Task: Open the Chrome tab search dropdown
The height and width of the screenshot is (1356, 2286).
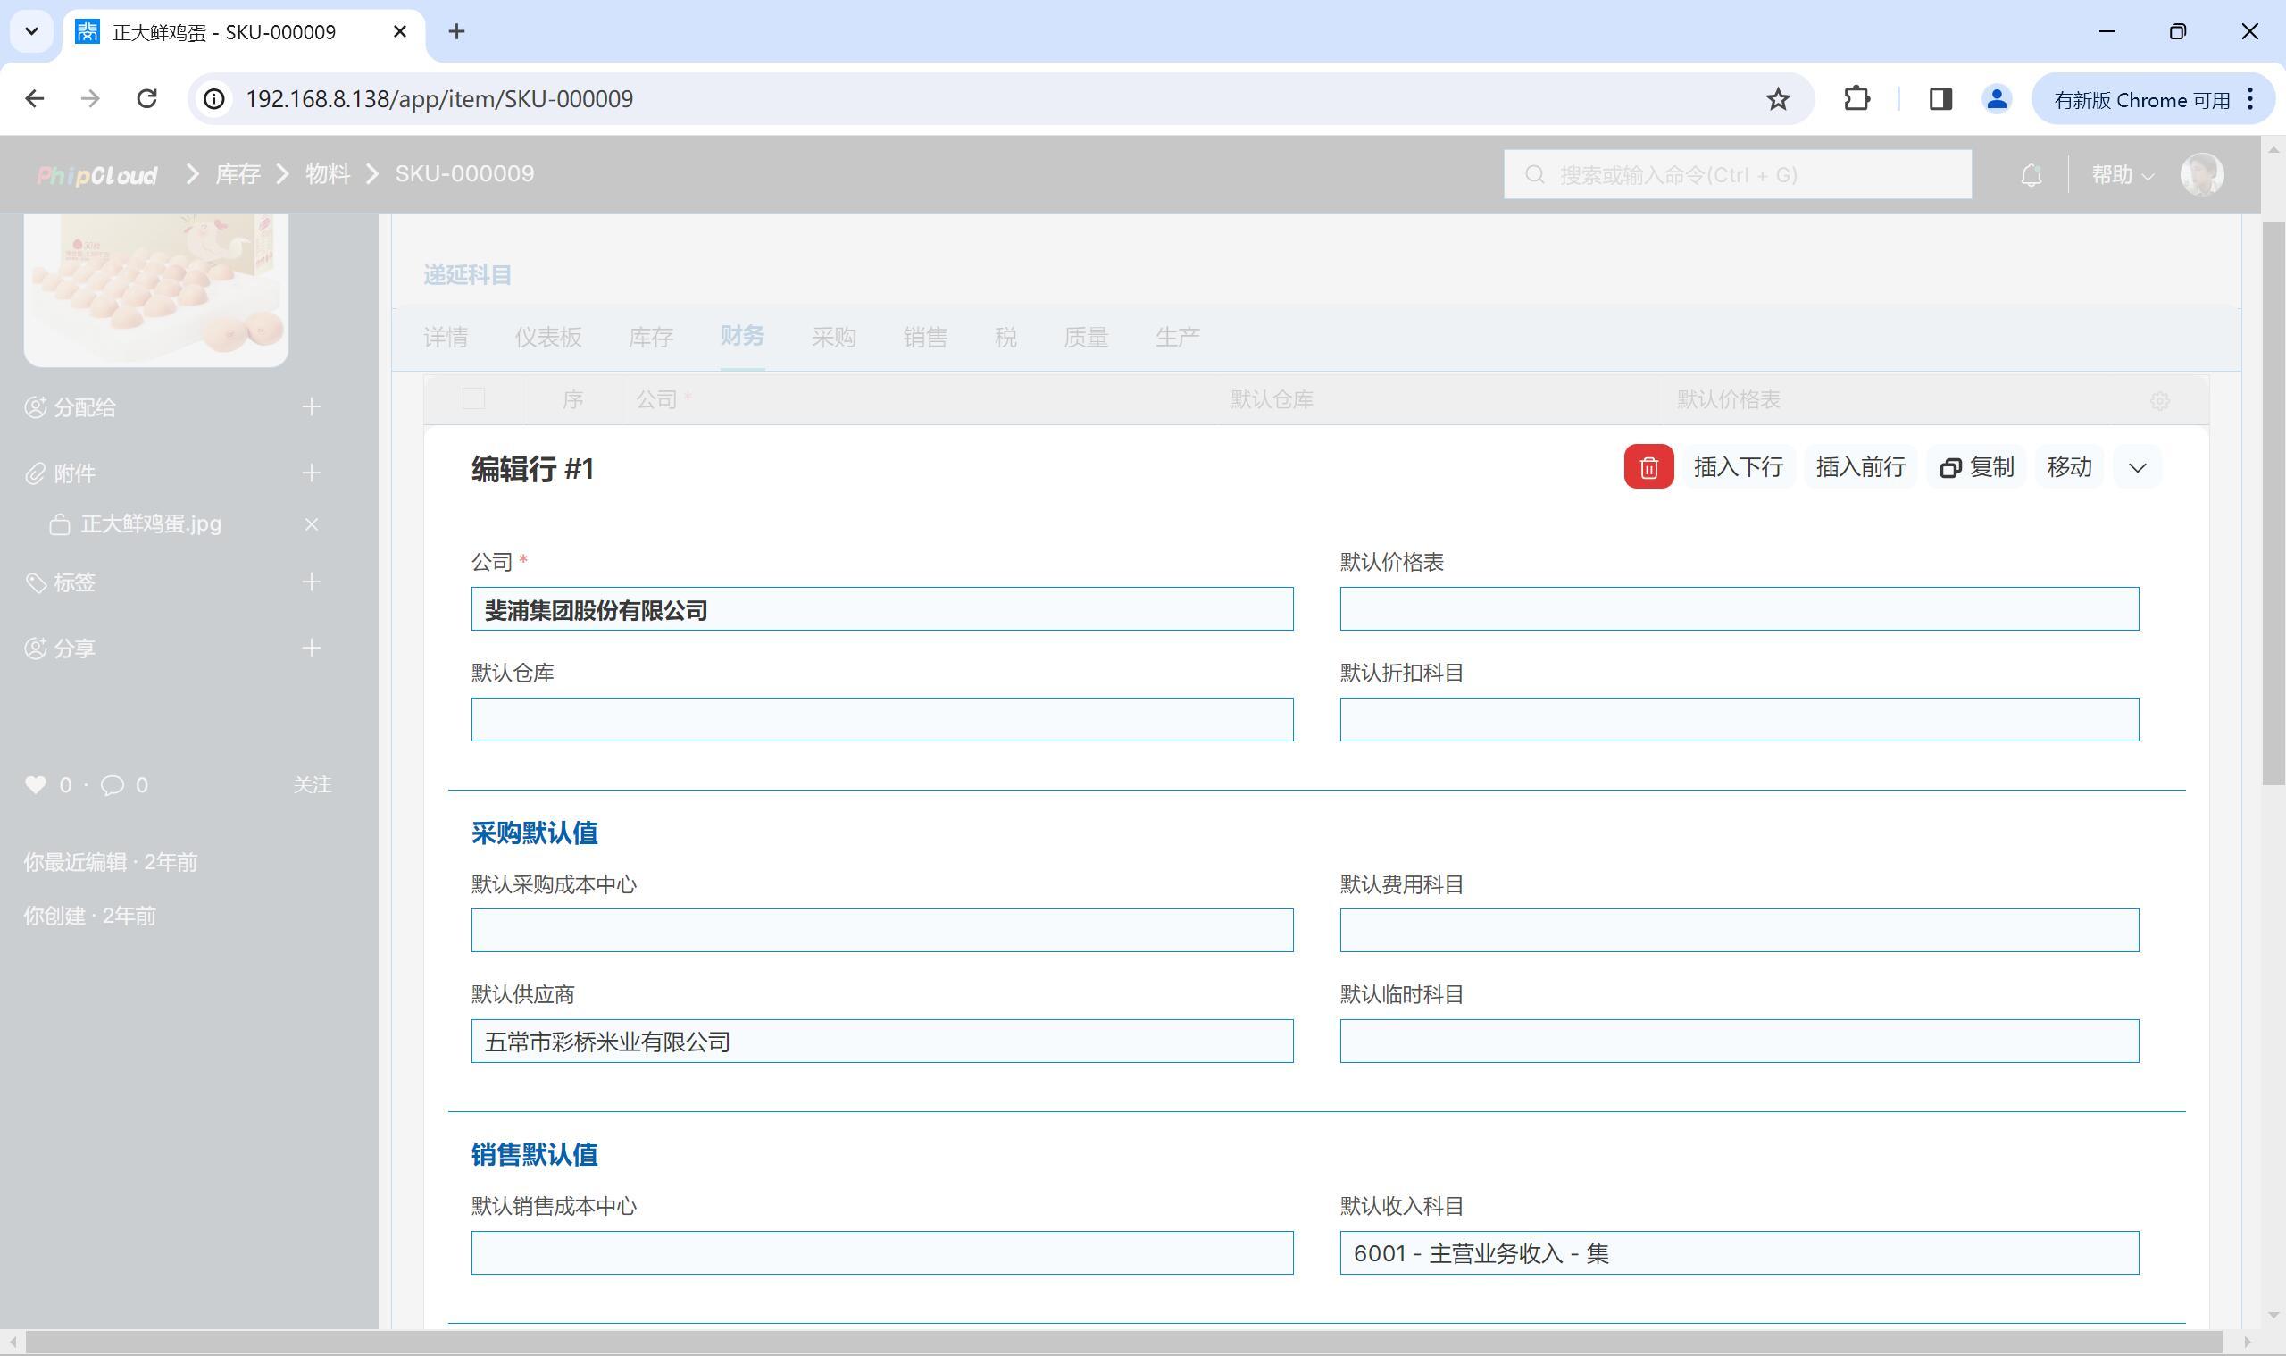Action: [x=32, y=31]
